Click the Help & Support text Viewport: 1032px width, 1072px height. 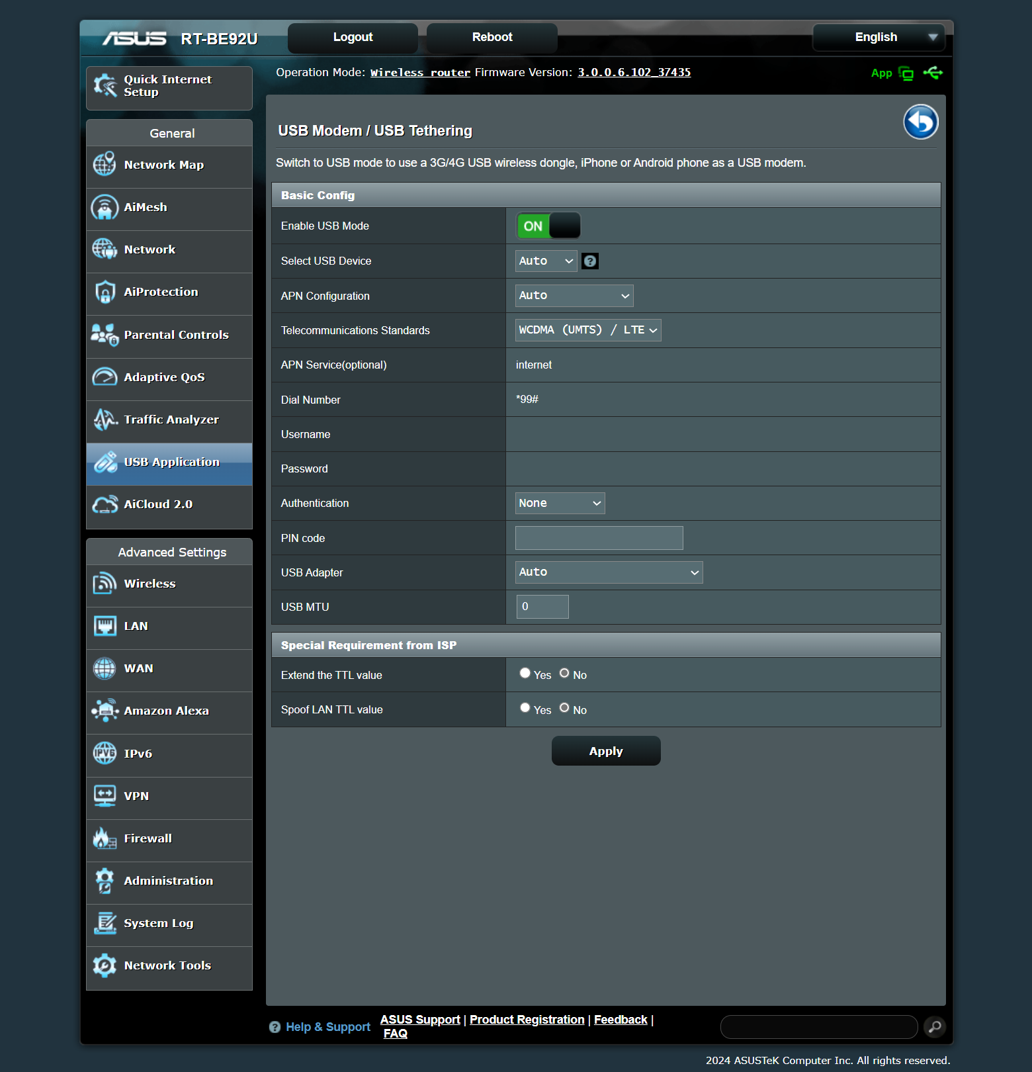[328, 1027]
